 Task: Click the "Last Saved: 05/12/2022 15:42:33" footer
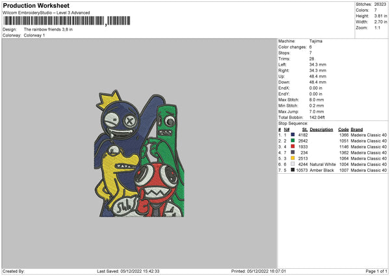click(x=128, y=271)
